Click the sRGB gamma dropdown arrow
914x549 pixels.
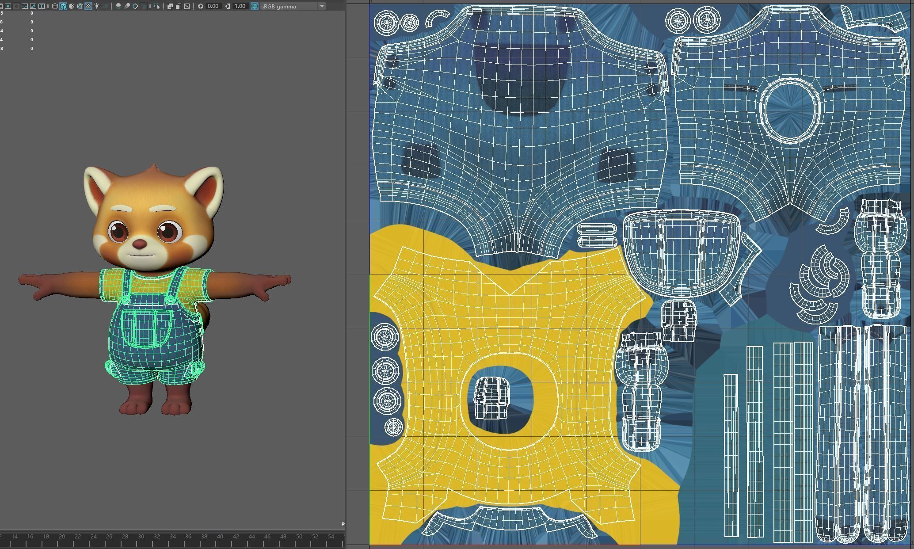(322, 6)
